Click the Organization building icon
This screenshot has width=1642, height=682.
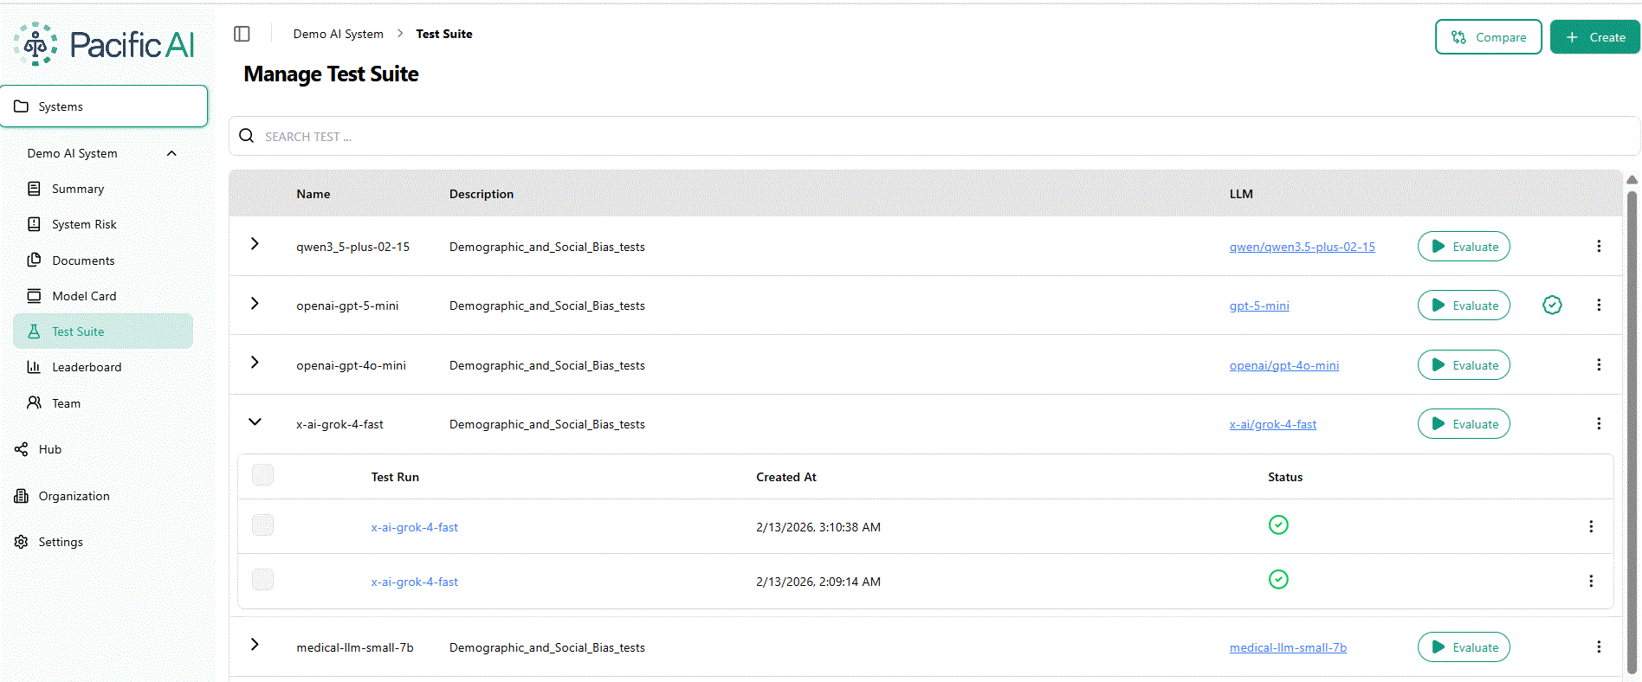(x=21, y=496)
